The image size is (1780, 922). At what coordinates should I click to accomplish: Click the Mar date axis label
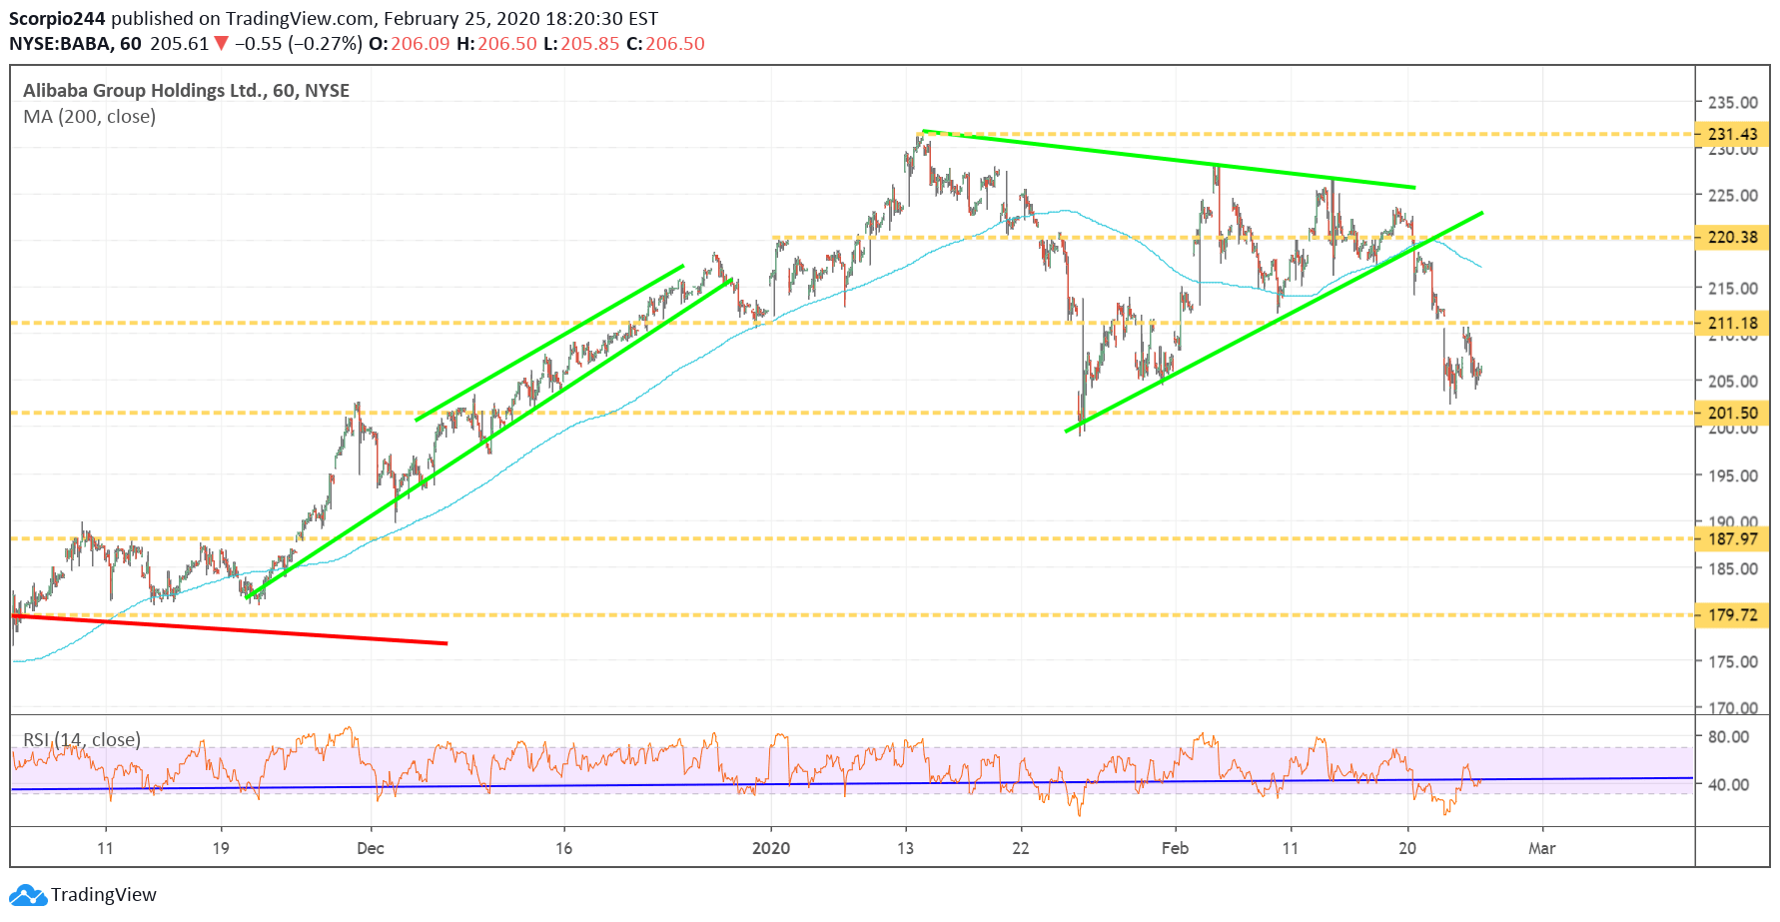(x=1542, y=848)
